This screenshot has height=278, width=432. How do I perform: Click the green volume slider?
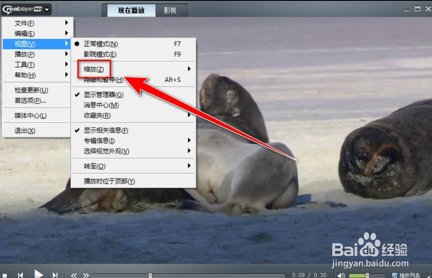(367, 275)
